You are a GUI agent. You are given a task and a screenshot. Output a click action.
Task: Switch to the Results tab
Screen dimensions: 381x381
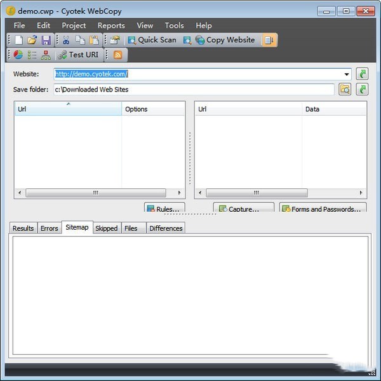pos(23,228)
